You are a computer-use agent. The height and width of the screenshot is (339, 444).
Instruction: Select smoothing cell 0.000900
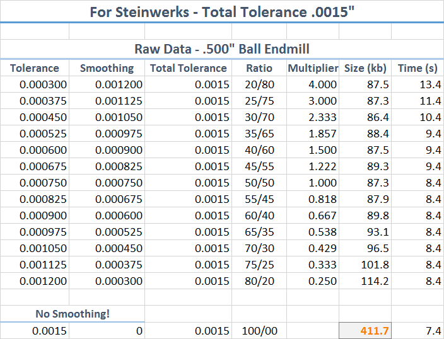107,150
